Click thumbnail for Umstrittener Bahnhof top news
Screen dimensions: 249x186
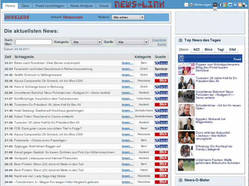click(186, 96)
